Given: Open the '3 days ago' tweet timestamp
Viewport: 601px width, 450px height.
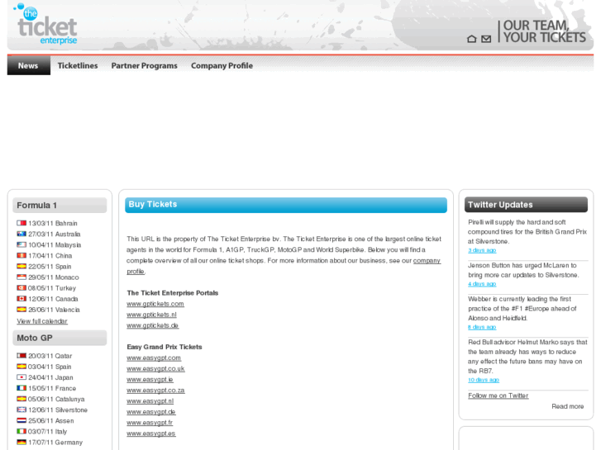Looking at the screenshot, I should click(482, 250).
